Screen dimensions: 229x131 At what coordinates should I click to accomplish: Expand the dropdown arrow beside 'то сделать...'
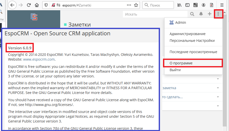pos(218,97)
